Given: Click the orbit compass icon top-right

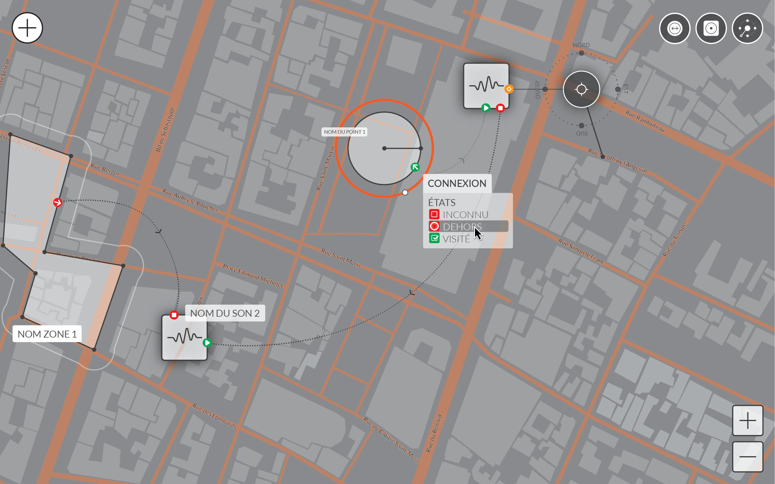Looking at the screenshot, I should pos(747,28).
